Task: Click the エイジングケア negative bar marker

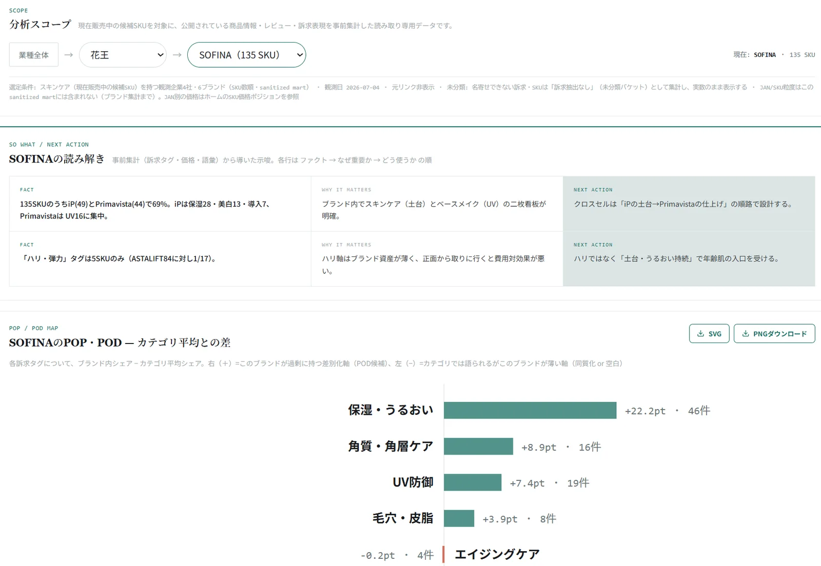Action: [443, 555]
